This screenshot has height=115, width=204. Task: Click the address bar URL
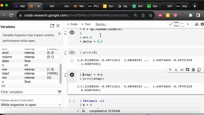[77, 15]
